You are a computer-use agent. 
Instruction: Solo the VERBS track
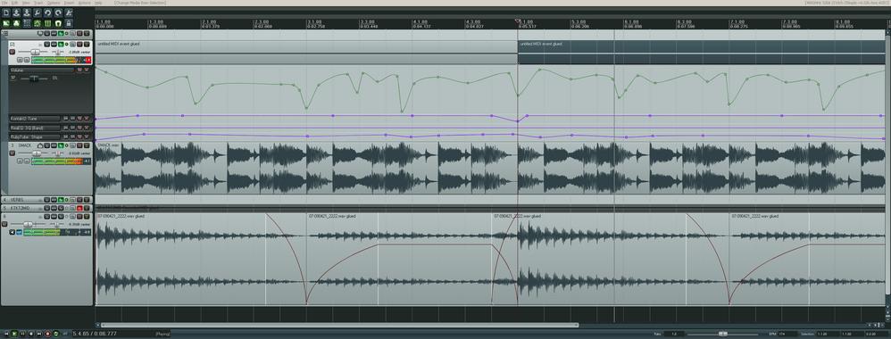tap(87, 200)
